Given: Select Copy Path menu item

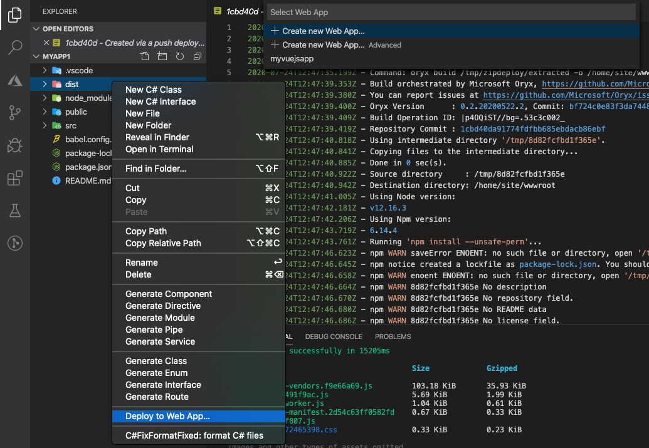Looking at the screenshot, I should pyautogui.click(x=199, y=231).
